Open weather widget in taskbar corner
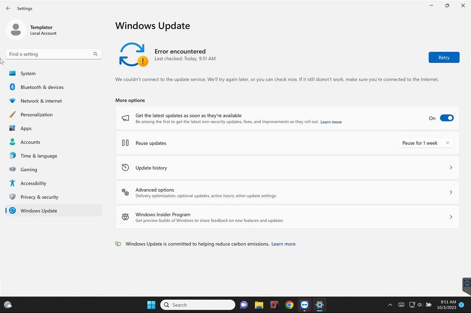Image resolution: width=471 pixels, height=313 pixels. pos(8,305)
